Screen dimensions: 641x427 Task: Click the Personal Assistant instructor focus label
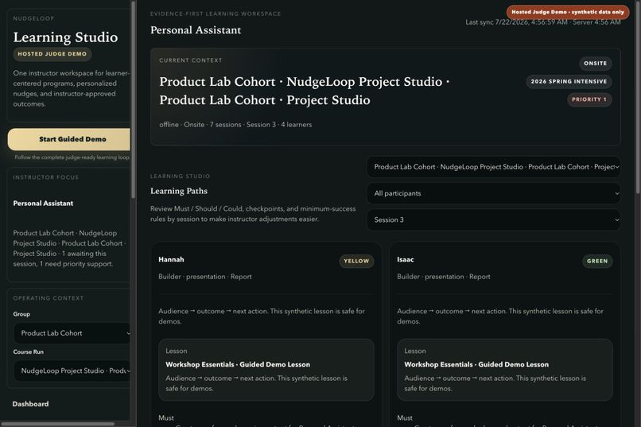(43, 203)
